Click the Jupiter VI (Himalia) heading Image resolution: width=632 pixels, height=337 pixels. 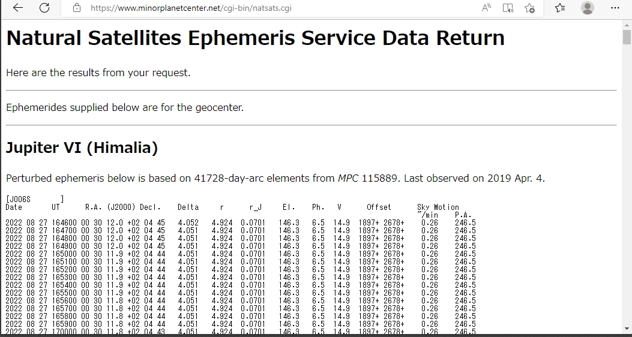(x=82, y=148)
